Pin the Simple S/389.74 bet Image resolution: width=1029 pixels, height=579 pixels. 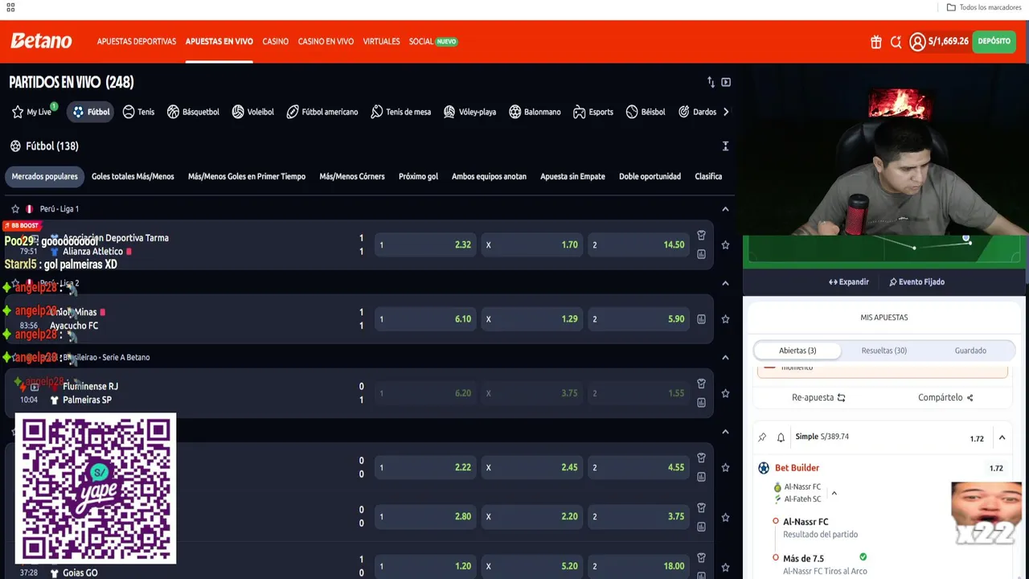762,437
